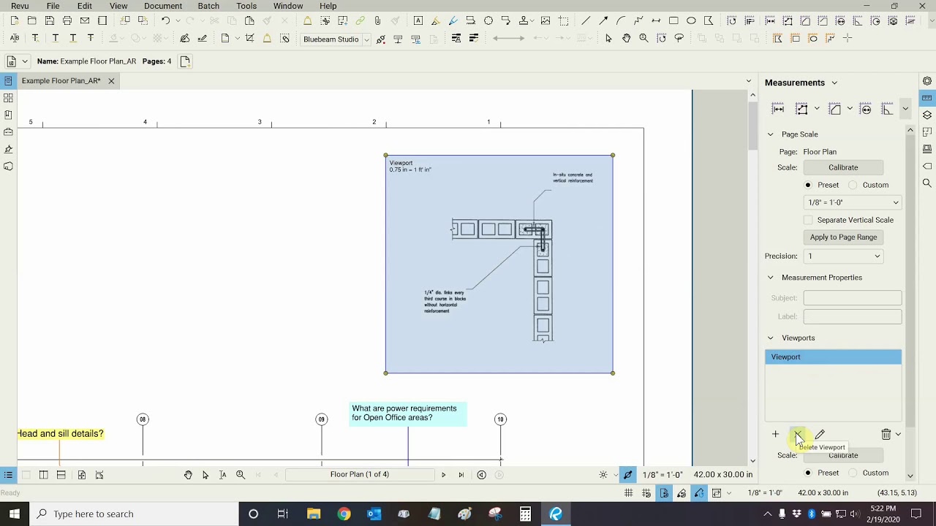This screenshot has width=936, height=526.
Task: Collapse the Viewports section
Action: click(770, 338)
